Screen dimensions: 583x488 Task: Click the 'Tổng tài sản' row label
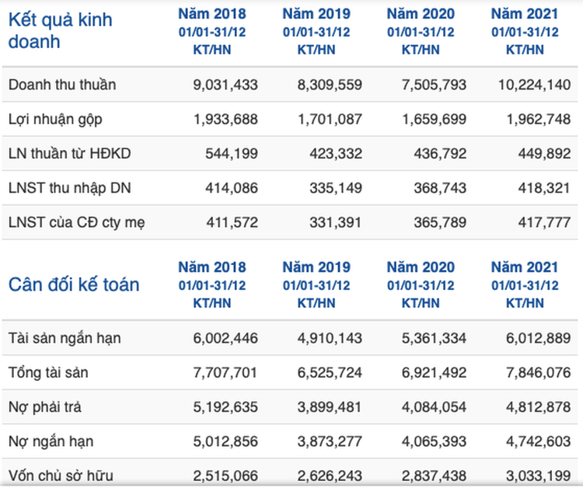(48, 373)
